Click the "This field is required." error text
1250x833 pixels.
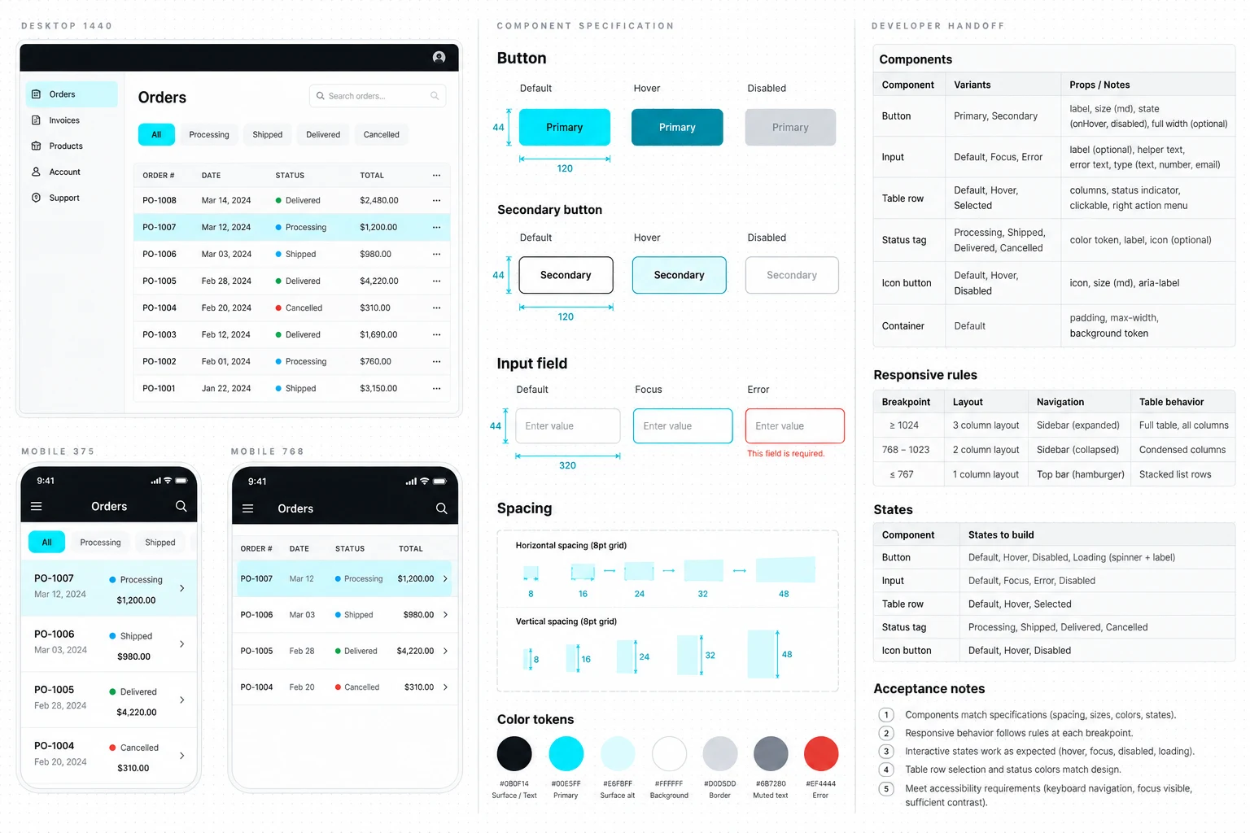[786, 454]
